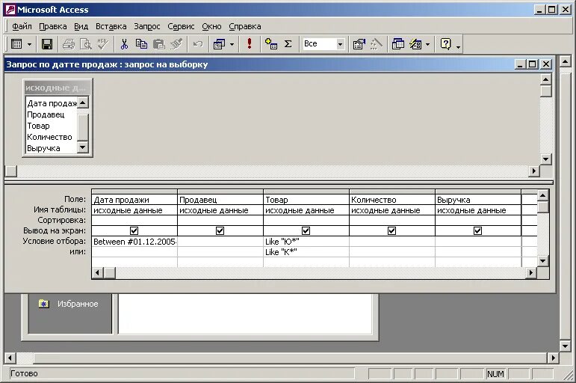Click the Товар field name cell in grid
This screenshot has width=576, height=383.
306,200
